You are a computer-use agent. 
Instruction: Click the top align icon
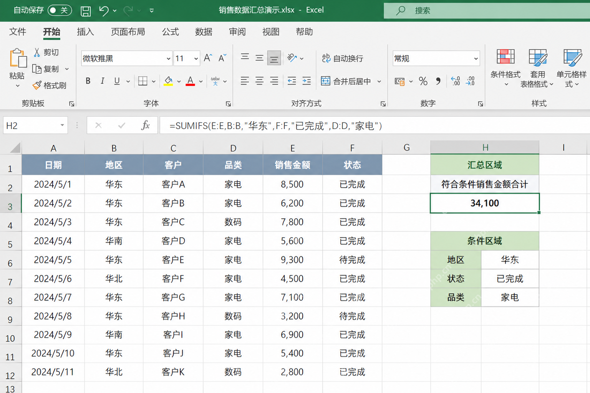pyautogui.click(x=245, y=58)
